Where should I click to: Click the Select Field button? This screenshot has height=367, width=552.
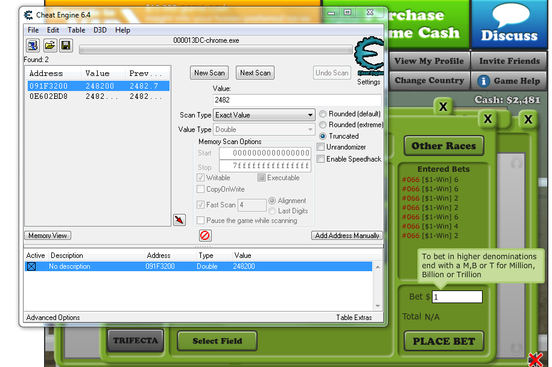point(217,340)
